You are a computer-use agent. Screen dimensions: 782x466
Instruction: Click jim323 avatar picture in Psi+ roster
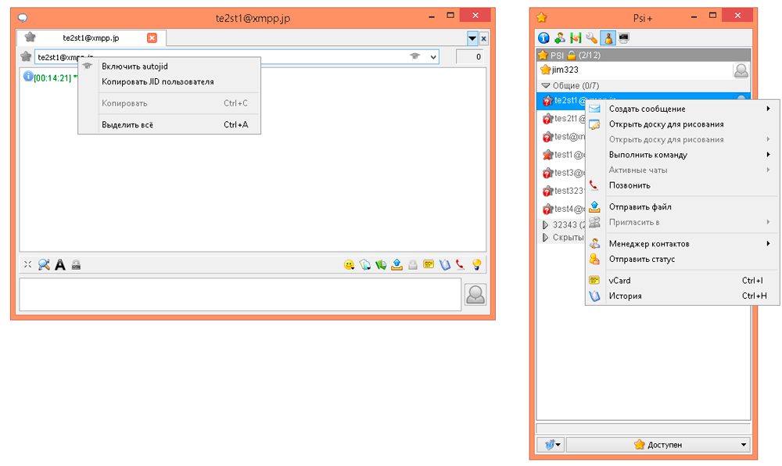(x=741, y=70)
